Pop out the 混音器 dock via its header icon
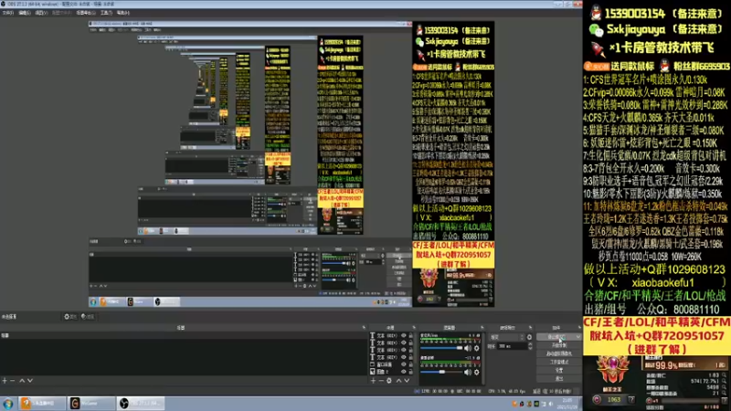Screen dimensions: 731x411 pyautogui.click(x=482, y=328)
